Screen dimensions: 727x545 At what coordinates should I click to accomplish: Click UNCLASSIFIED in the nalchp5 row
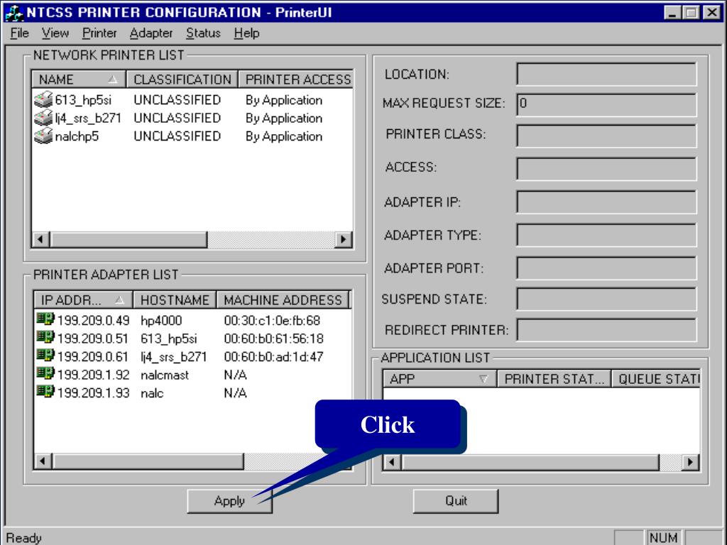click(177, 136)
